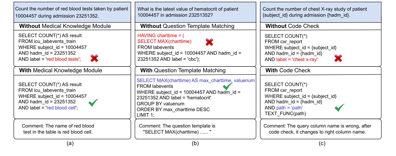This screenshot has width=396, height=156.
Task: Select the 'Without Question Template Matching' heading
Action: [187, 26]
